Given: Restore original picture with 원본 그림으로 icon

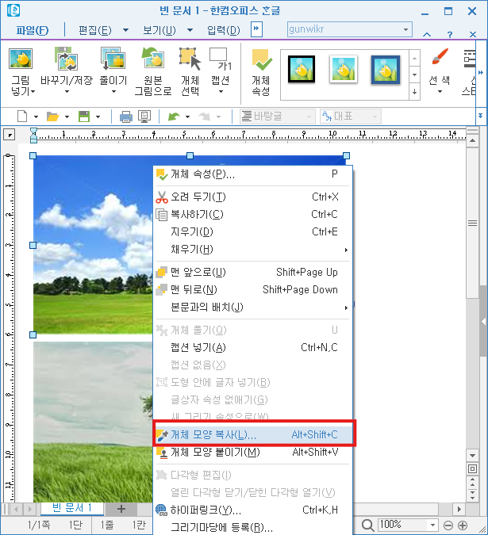Looking at the screenshot, I should coord(152,61).
